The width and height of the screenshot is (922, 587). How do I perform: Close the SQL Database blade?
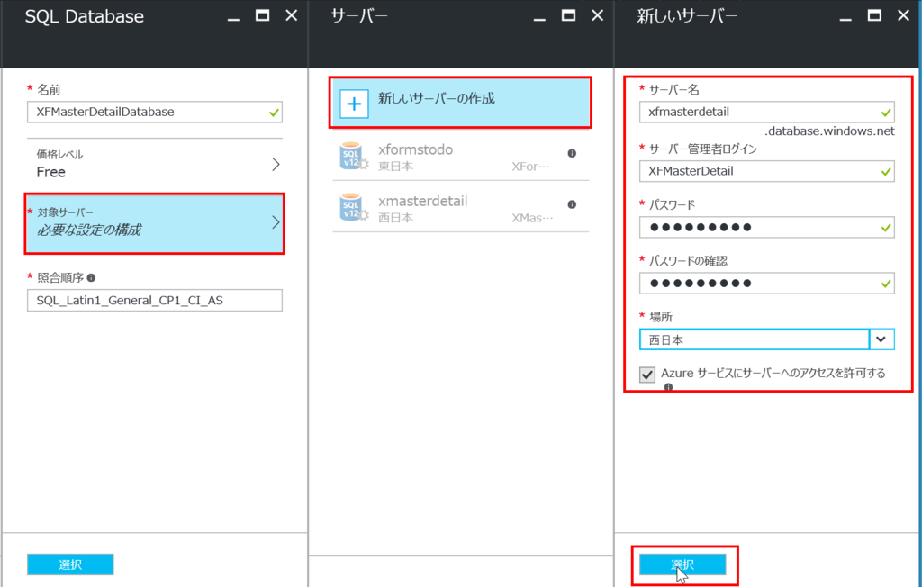(291, 16)
